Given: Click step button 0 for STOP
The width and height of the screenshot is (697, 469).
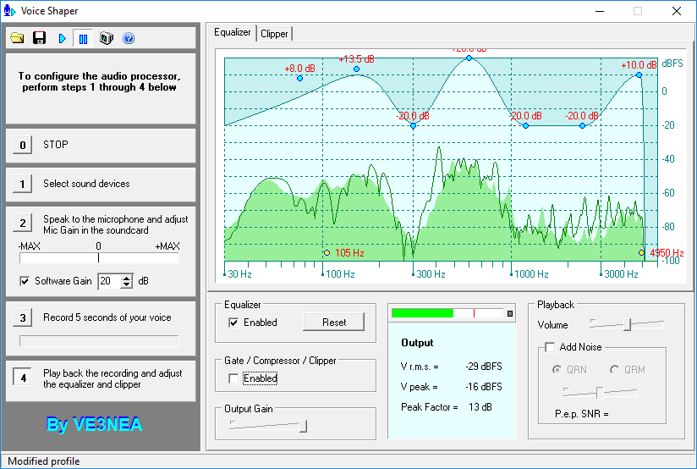Looking at the screenshot, I should tap(22, 145).
